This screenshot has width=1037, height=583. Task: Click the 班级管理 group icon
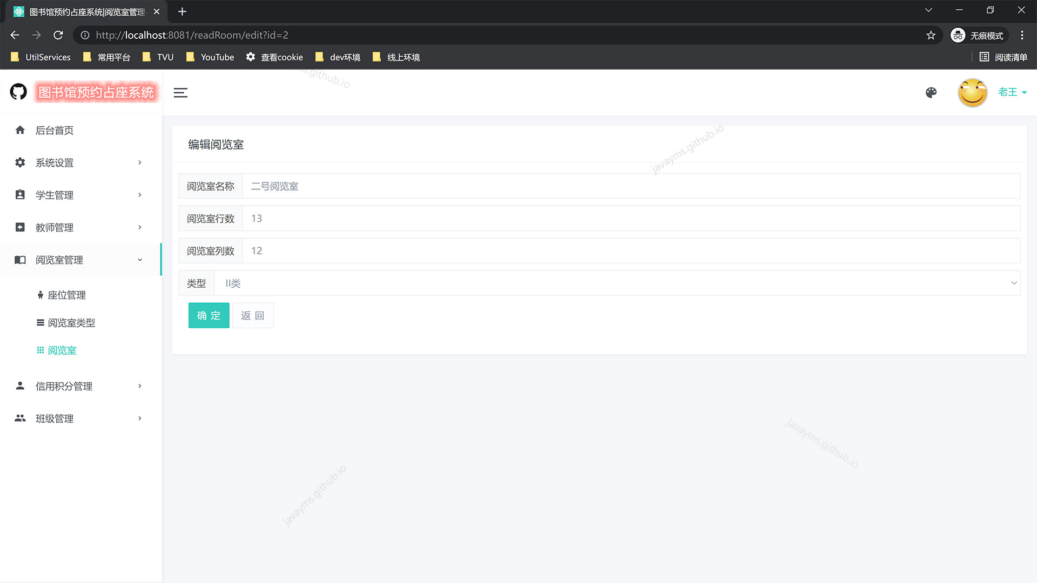20,418
